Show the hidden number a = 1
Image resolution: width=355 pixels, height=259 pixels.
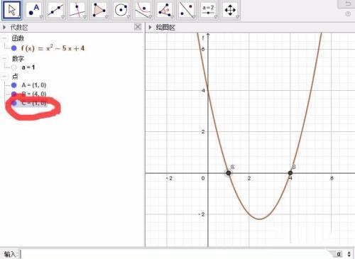[x=14, y=67]
